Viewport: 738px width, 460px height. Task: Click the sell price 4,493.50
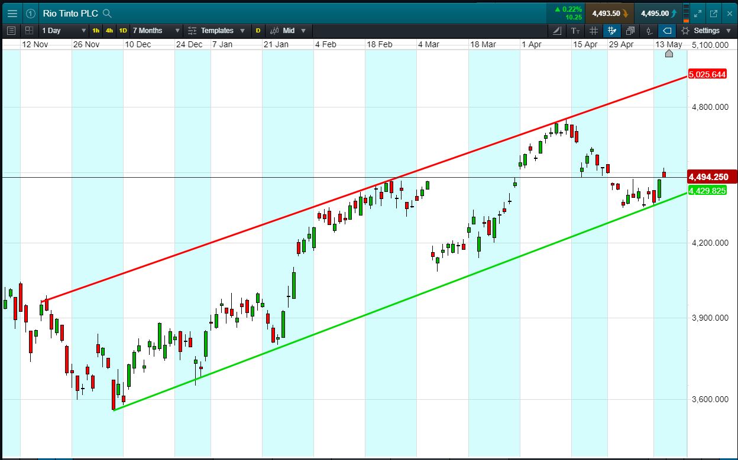point(610,13)
